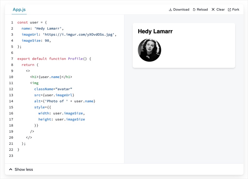Click the '<img' tag on line 11
The image size is (248, 179).
[x=34, y=83]
